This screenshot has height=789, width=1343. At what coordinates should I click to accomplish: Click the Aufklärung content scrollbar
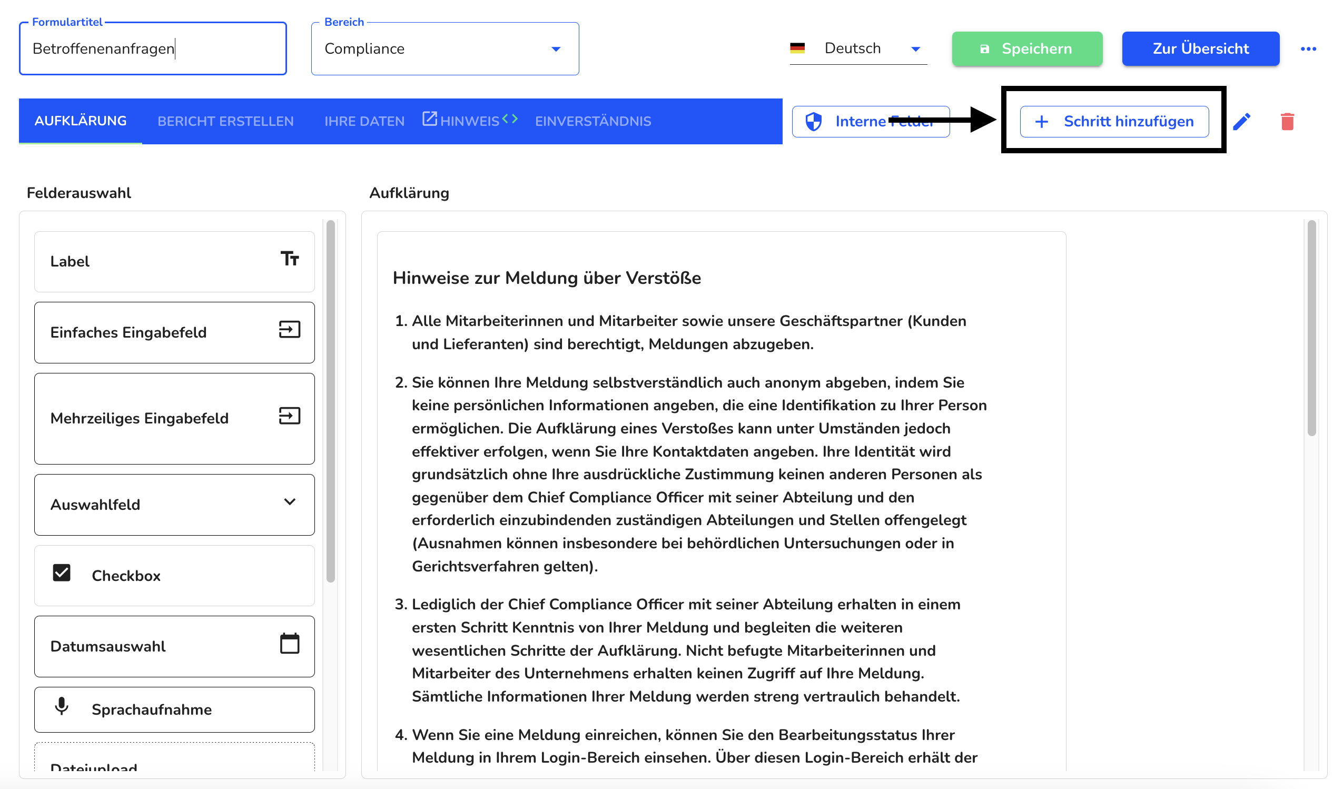(x=1311, y=328)
